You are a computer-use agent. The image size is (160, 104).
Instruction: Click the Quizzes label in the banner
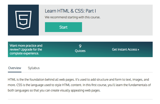coord(80,51)
